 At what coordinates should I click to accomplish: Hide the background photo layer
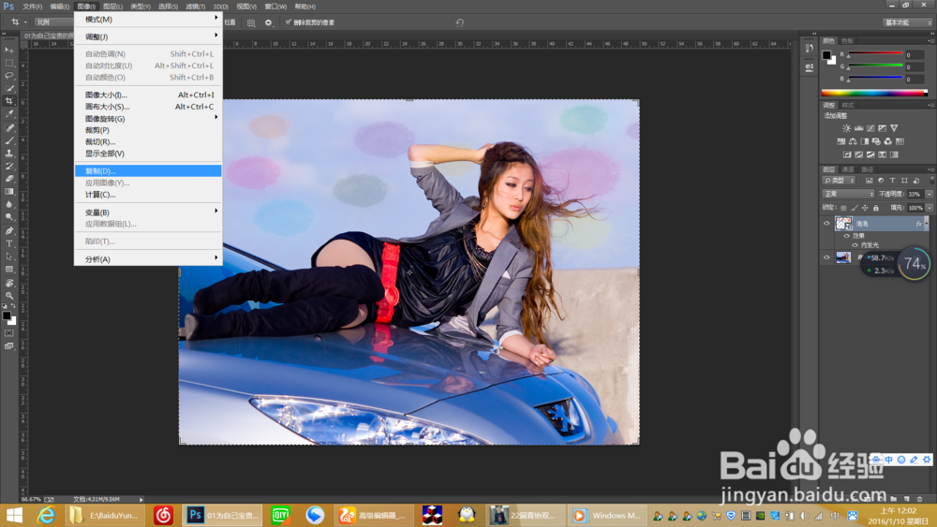(x=827, y=257)
